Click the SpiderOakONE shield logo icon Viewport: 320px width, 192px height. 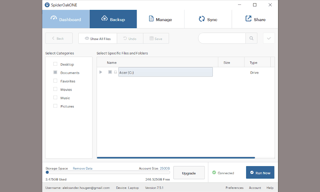pyautogui.click(x=47, y=5)
